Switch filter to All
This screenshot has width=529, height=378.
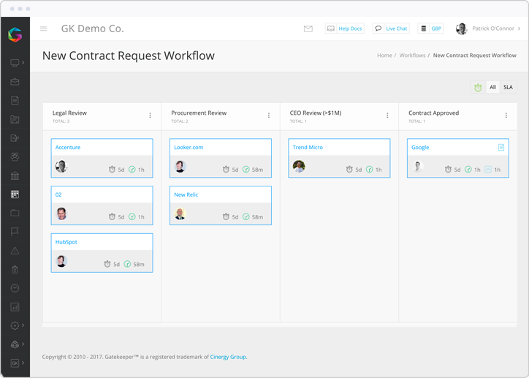pyautogui.click(x=492, y=87)
